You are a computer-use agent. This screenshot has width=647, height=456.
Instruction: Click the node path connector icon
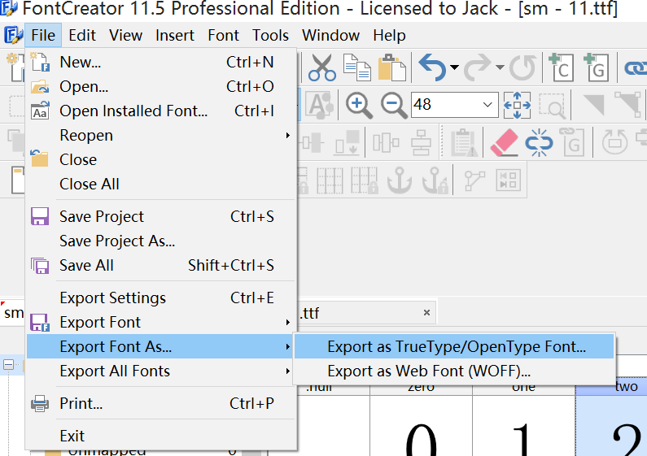(x=474, y=180)
